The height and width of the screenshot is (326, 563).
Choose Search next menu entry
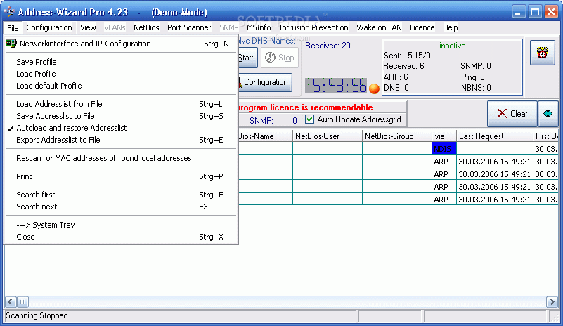pyautogui.click(x=121, y=207)
